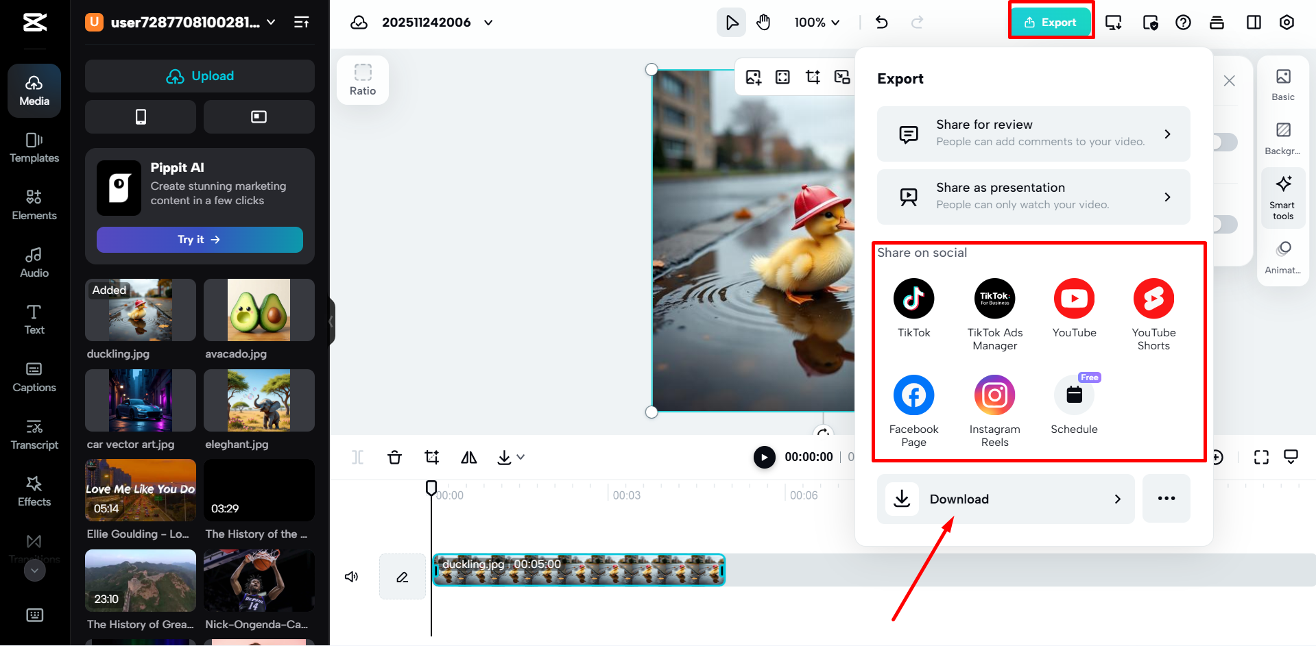Image resolution: width=1316 pixels, height=646 pixels.
Task: Expand Share for review option
Action: coord(1033,134)
